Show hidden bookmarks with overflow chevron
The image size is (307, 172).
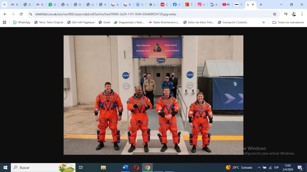click(264, 22)
